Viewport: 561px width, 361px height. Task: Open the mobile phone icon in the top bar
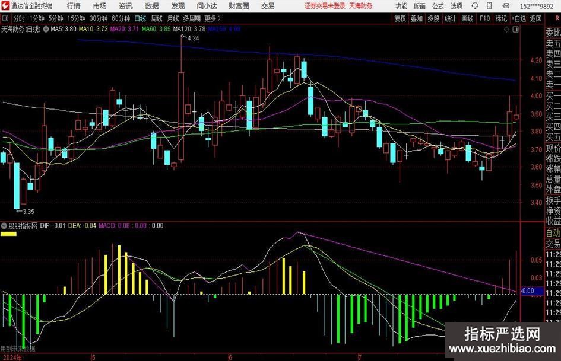pyautogui.click(x=489, y=6)
